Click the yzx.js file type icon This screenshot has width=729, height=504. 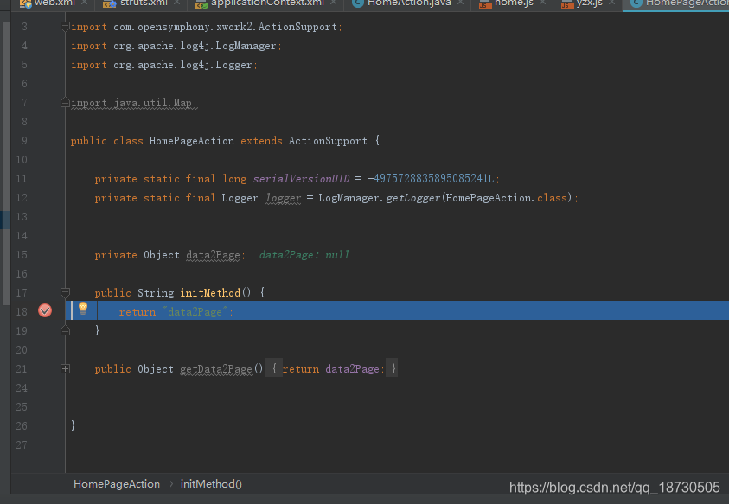coord(567,4)
